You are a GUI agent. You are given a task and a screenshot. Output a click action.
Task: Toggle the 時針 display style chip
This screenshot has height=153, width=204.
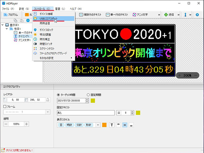coord(69,125)
